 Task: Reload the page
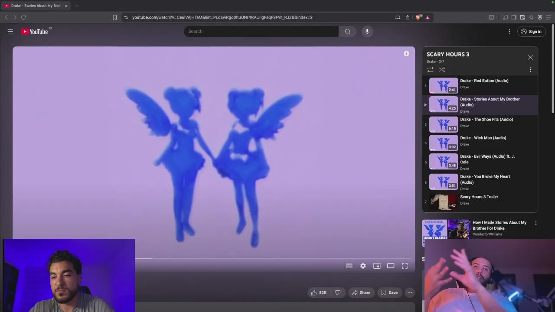point(23,17)
